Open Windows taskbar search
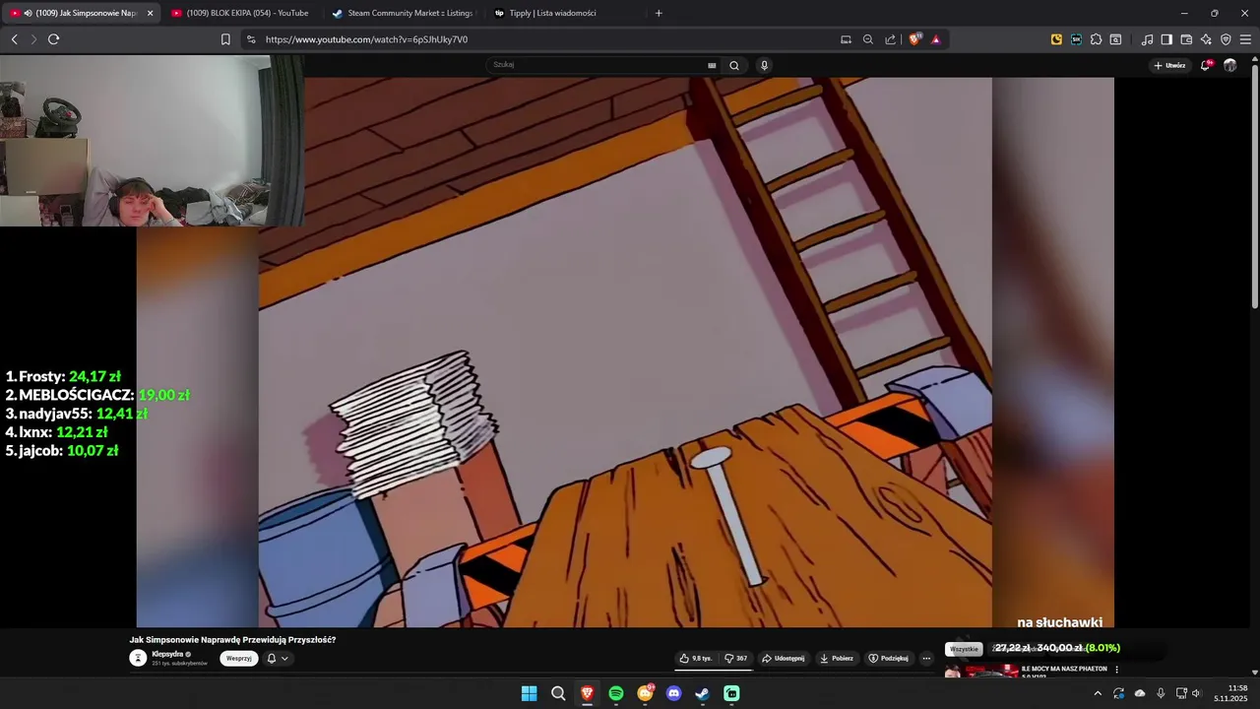Screen dimensions: 1260x709 point(558,693)
